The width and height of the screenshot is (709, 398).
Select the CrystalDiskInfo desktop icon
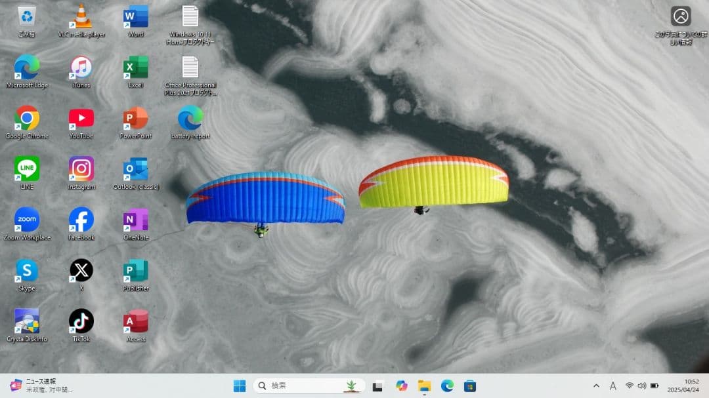point(27,321)
